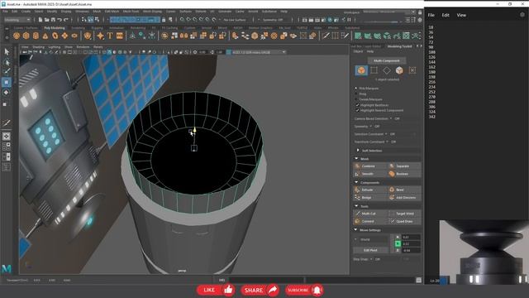
Task: Activate the highlighted Move tool in the toolbox
Action: click(x=7, y=82)
